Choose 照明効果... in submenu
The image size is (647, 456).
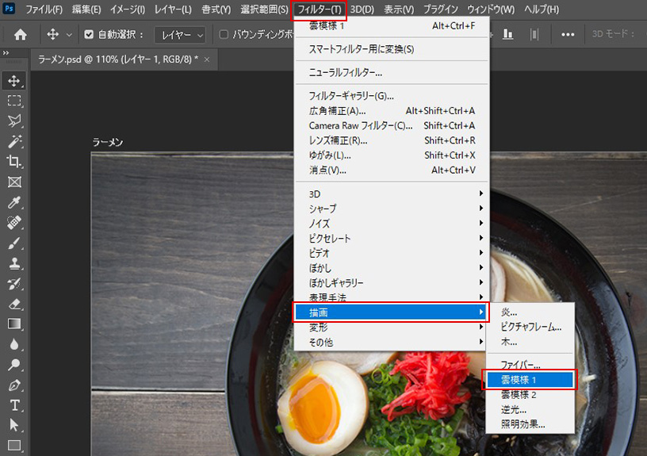coord(530,424)
